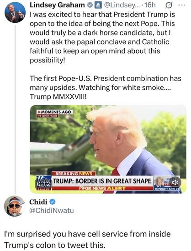The image size is (191, 251).
Task: Click the 0:12 video time indicator
Action: [43, 185]
